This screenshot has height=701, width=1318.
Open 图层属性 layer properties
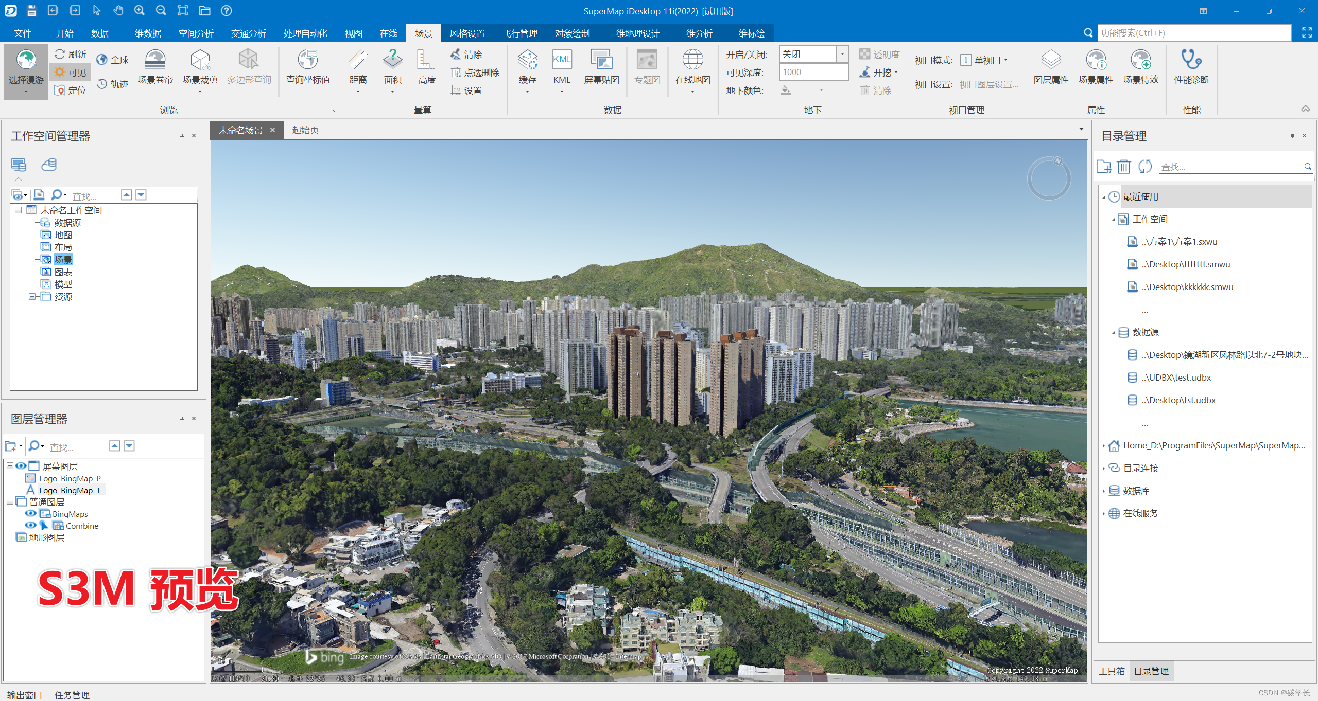1051,67
